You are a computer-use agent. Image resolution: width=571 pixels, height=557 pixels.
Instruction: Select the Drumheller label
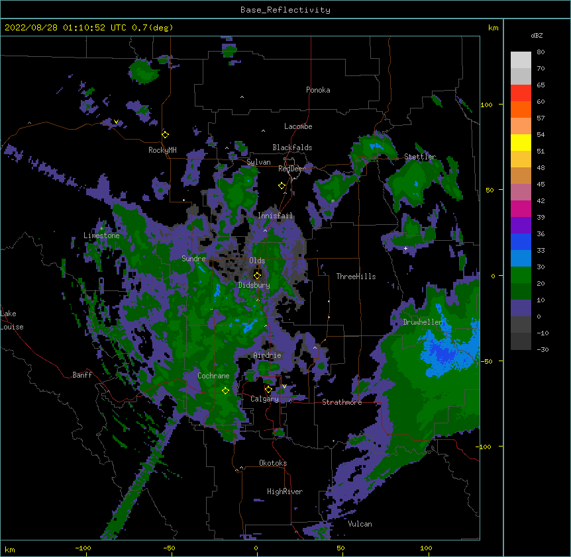(x=423, y=322)
